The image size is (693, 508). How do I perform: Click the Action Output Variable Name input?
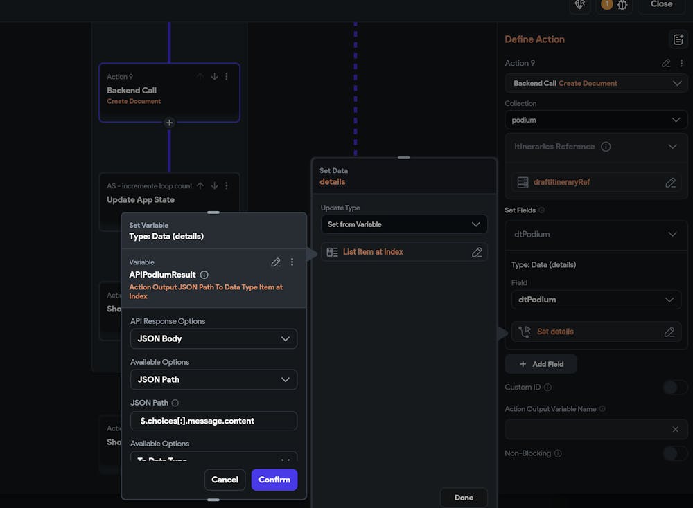596,429
